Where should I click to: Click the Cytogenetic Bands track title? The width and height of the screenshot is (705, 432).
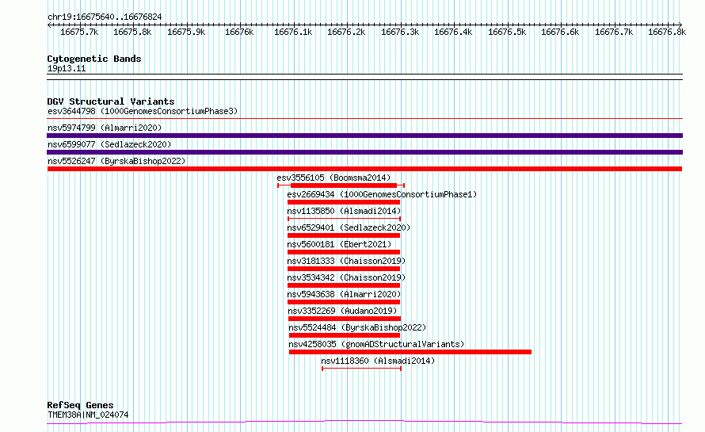pos(94,59)
